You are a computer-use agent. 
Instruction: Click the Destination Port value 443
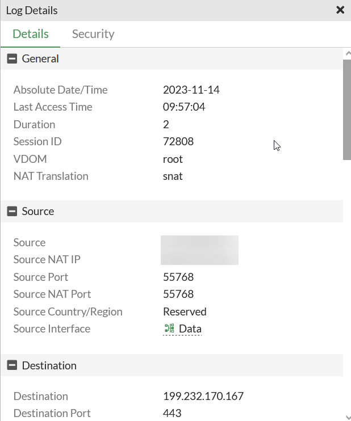pyautogui.click(x=172, y=413)
